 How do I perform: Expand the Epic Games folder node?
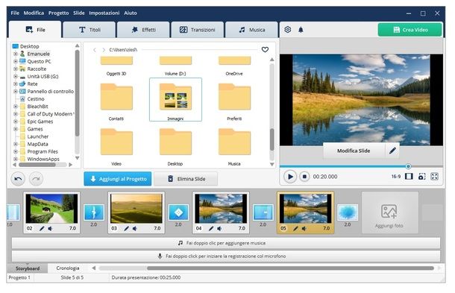tap(16, 122)
